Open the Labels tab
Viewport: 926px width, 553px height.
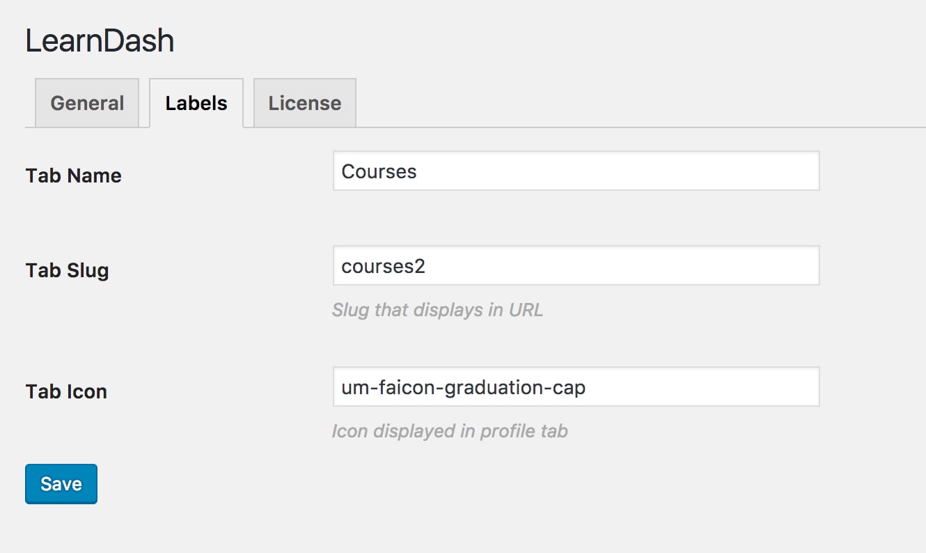[196, 103]
